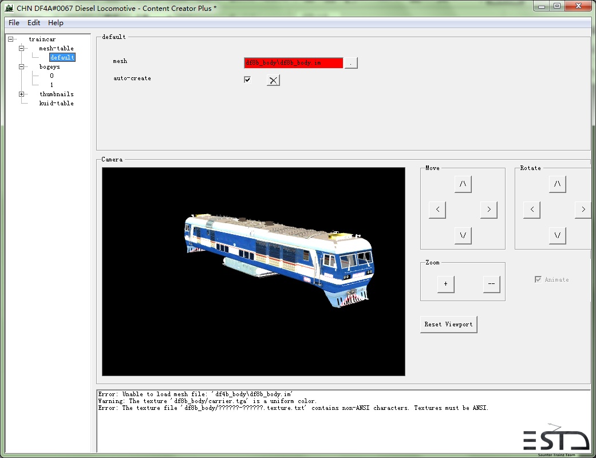Click the 'Unable to load mesh file' error line
This screenshot has height=458, width=596.
click(x=195, y=394)
